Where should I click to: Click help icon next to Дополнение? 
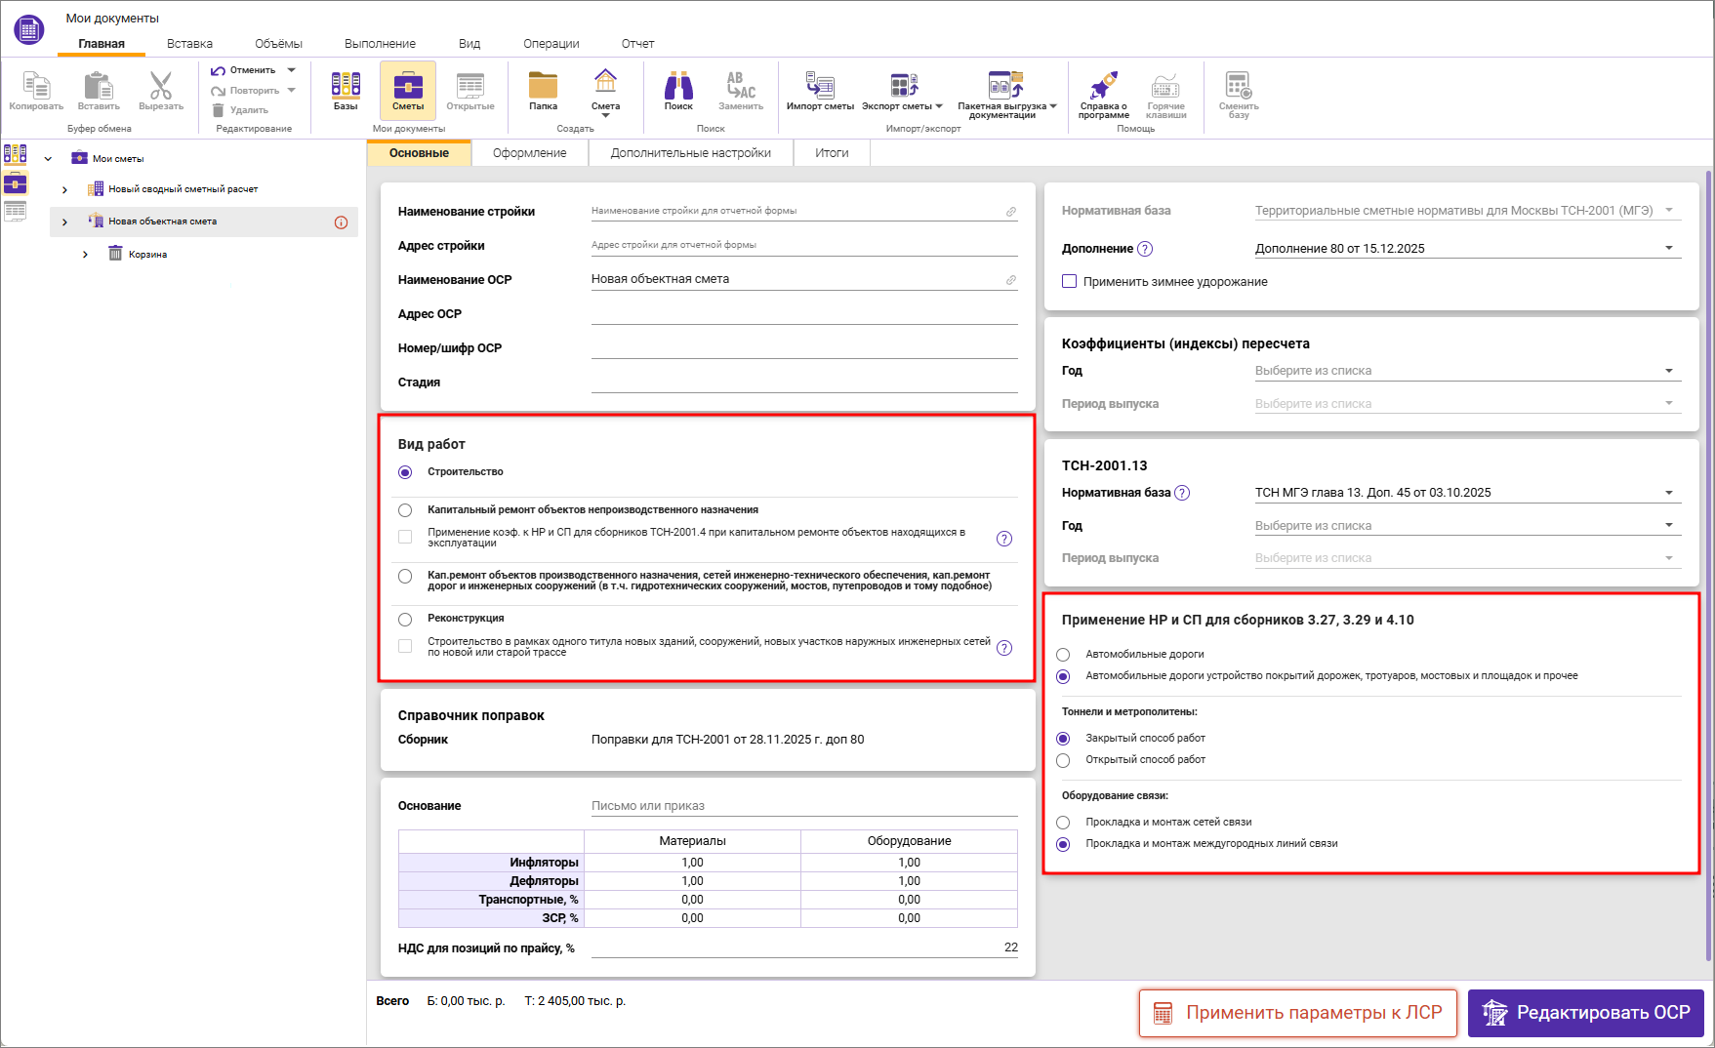click(x=1145, y=249)
